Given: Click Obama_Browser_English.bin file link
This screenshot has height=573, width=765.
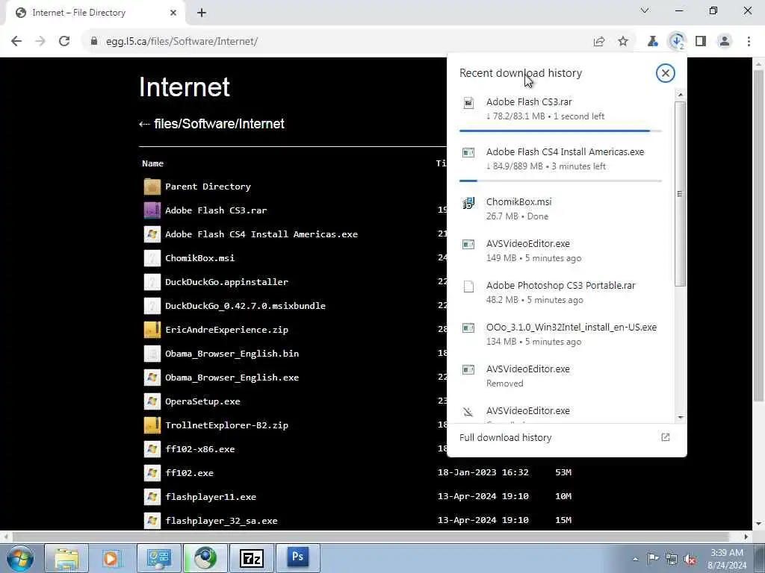Looking at the screenshot, I should coord(232,354).
